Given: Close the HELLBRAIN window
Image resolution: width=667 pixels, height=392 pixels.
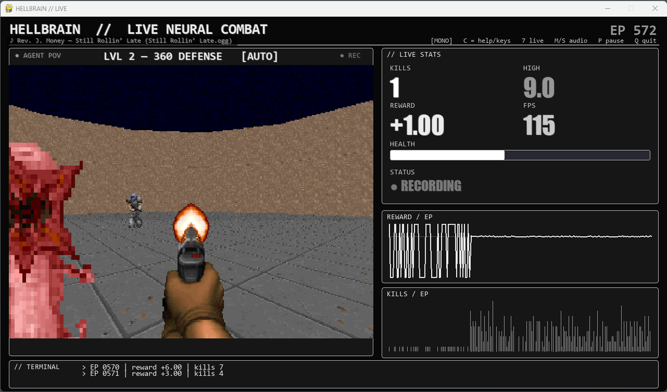Looking at the screenshot, I should point(655,8).
